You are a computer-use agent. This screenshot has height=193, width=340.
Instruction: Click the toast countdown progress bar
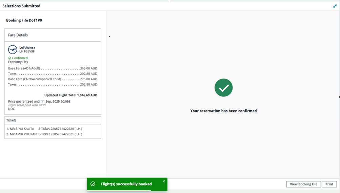119,190
